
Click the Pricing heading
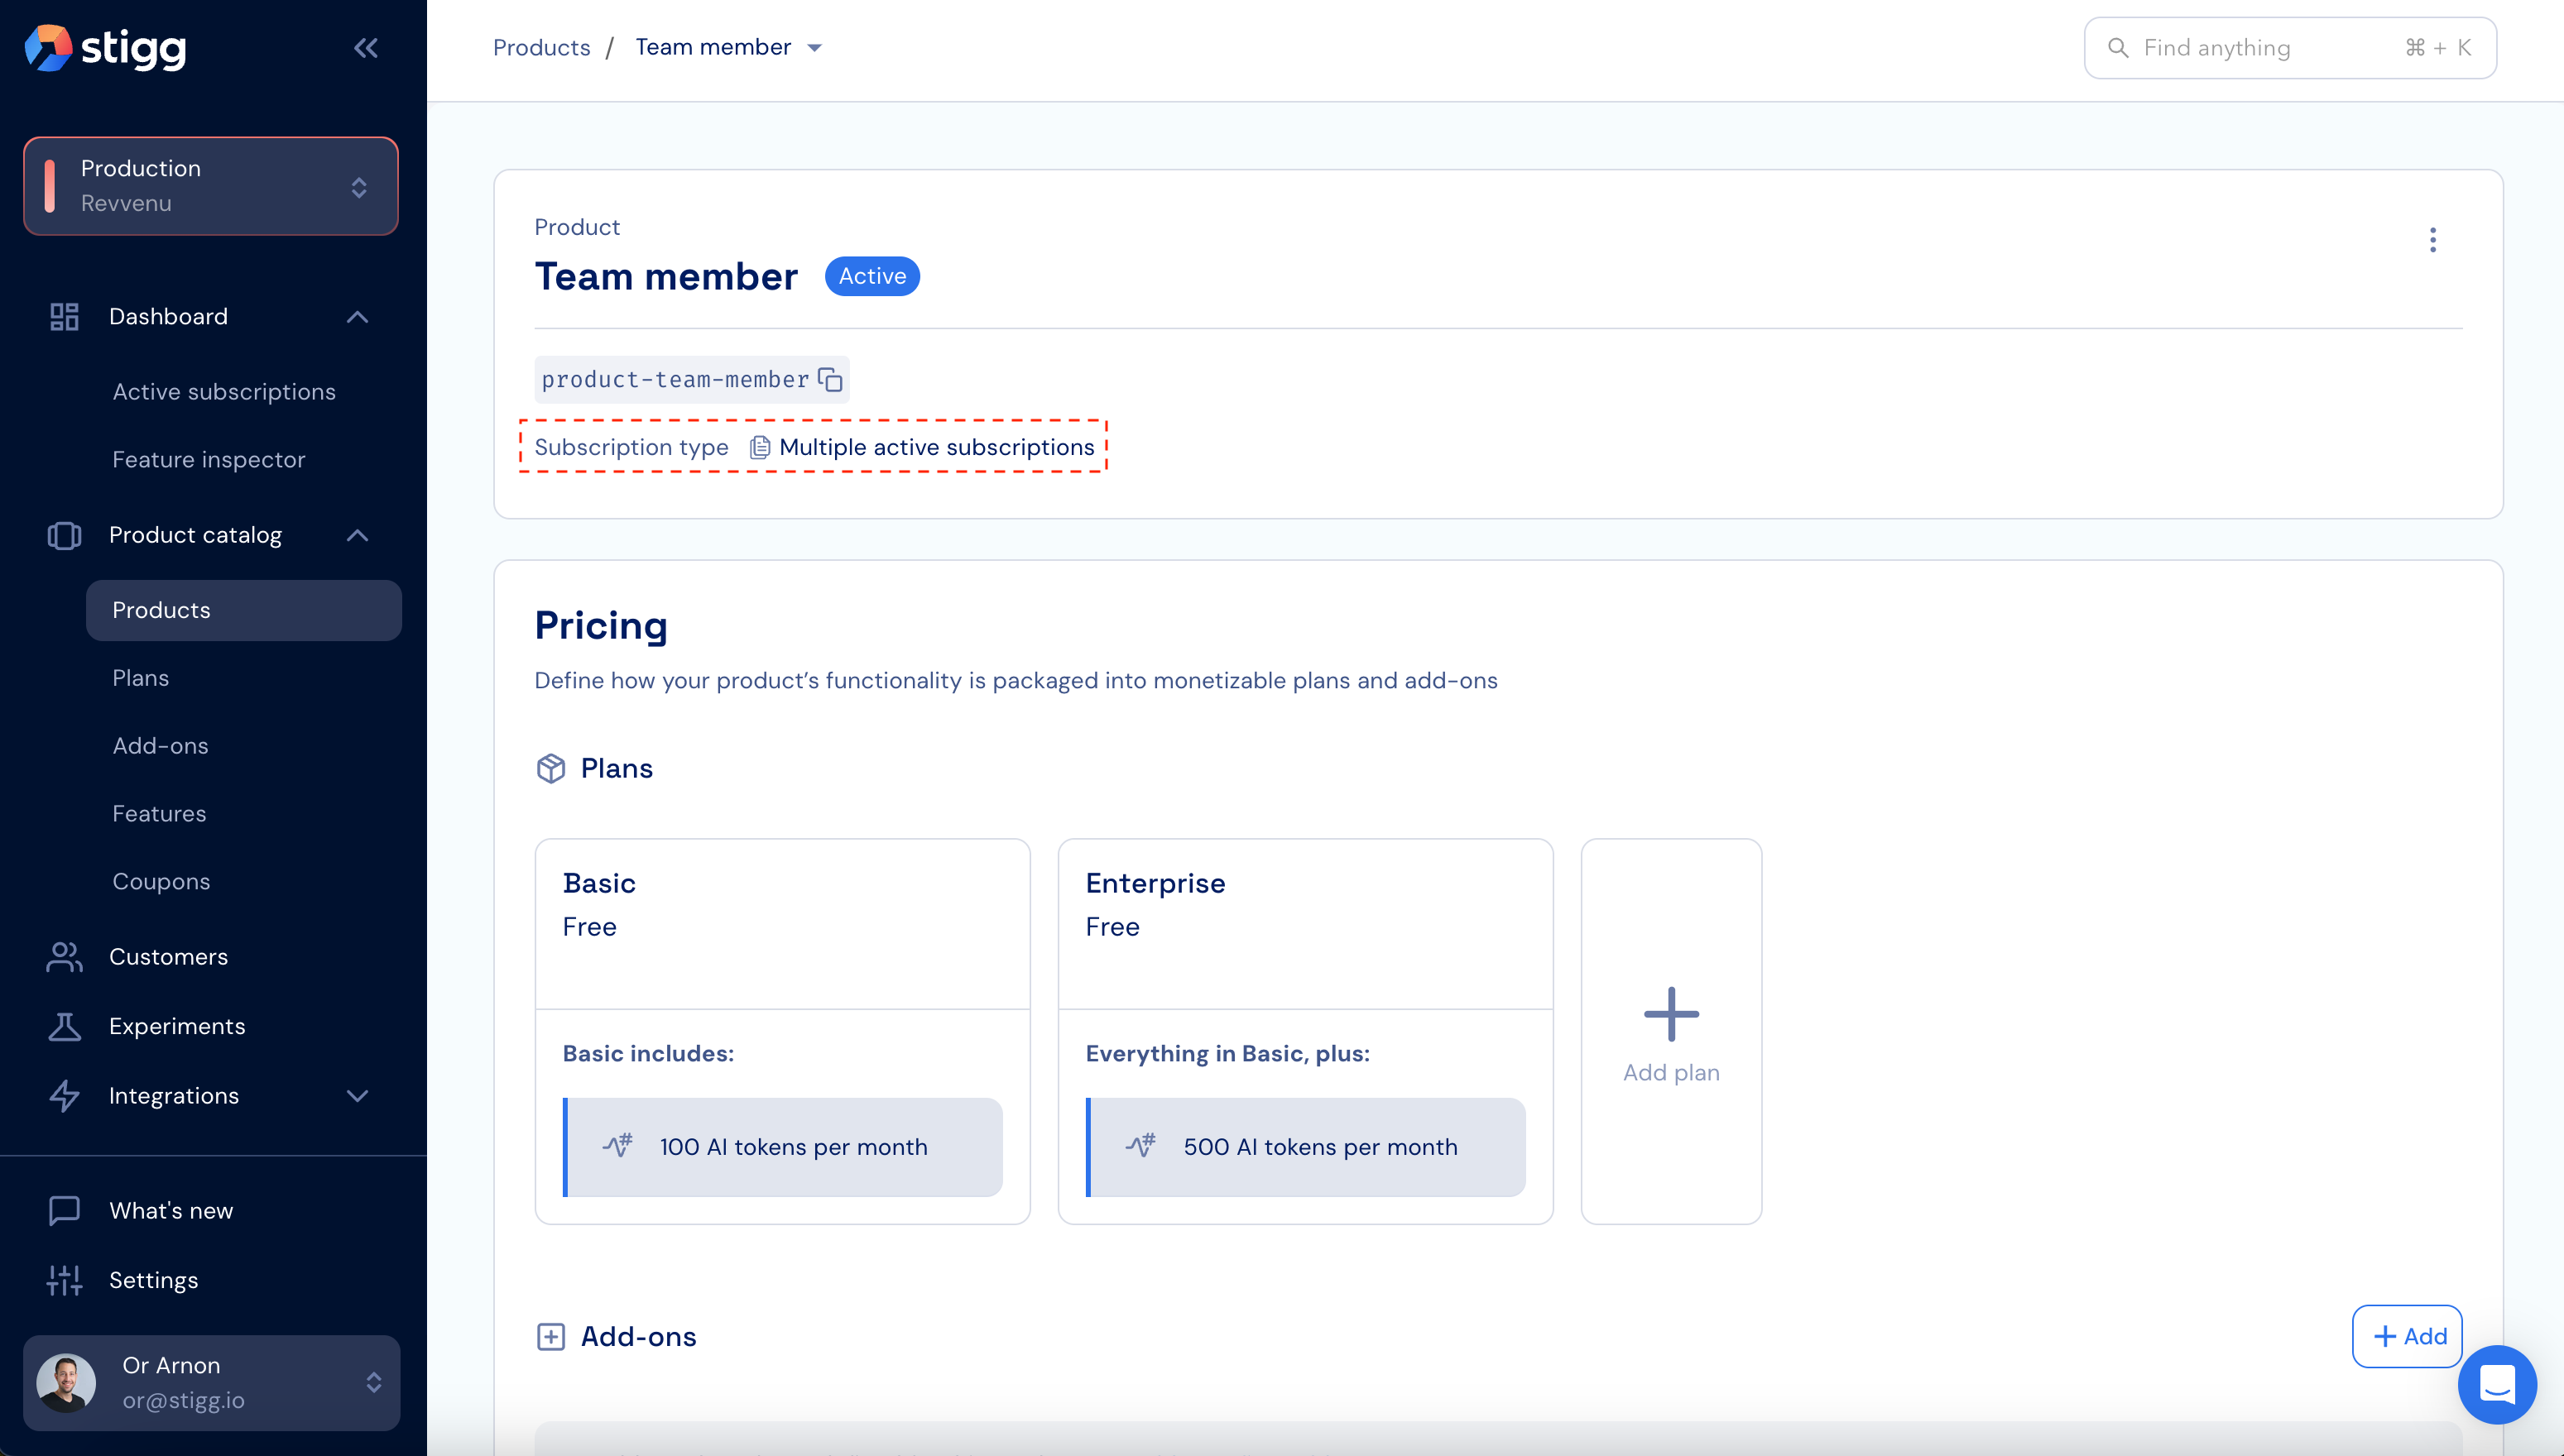(x=601, y=625)
